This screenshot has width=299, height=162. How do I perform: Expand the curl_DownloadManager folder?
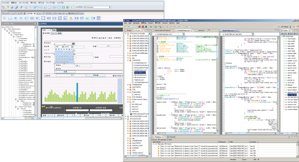coord(128,53)
